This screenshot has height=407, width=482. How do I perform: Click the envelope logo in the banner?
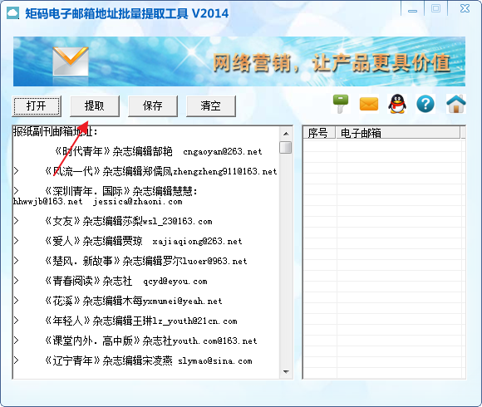point(71,61)
